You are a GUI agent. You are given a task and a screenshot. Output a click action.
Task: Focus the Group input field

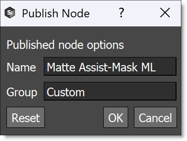click(110, 91)
